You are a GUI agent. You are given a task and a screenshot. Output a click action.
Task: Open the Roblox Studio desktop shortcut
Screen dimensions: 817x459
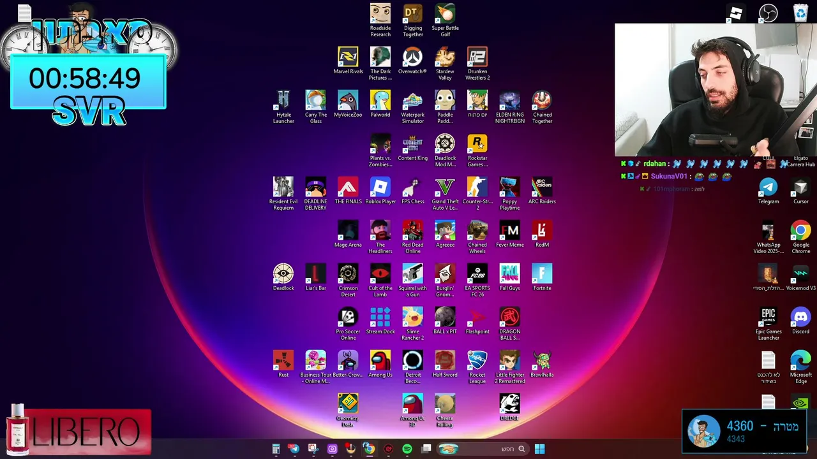(736, 13)
